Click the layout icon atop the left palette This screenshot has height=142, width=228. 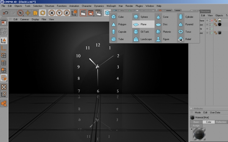(4, 23)
